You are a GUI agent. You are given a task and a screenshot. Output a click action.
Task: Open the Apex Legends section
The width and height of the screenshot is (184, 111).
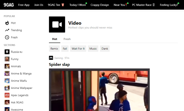20,95
